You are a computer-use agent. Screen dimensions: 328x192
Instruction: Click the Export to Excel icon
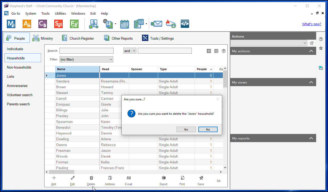(164, 178)
